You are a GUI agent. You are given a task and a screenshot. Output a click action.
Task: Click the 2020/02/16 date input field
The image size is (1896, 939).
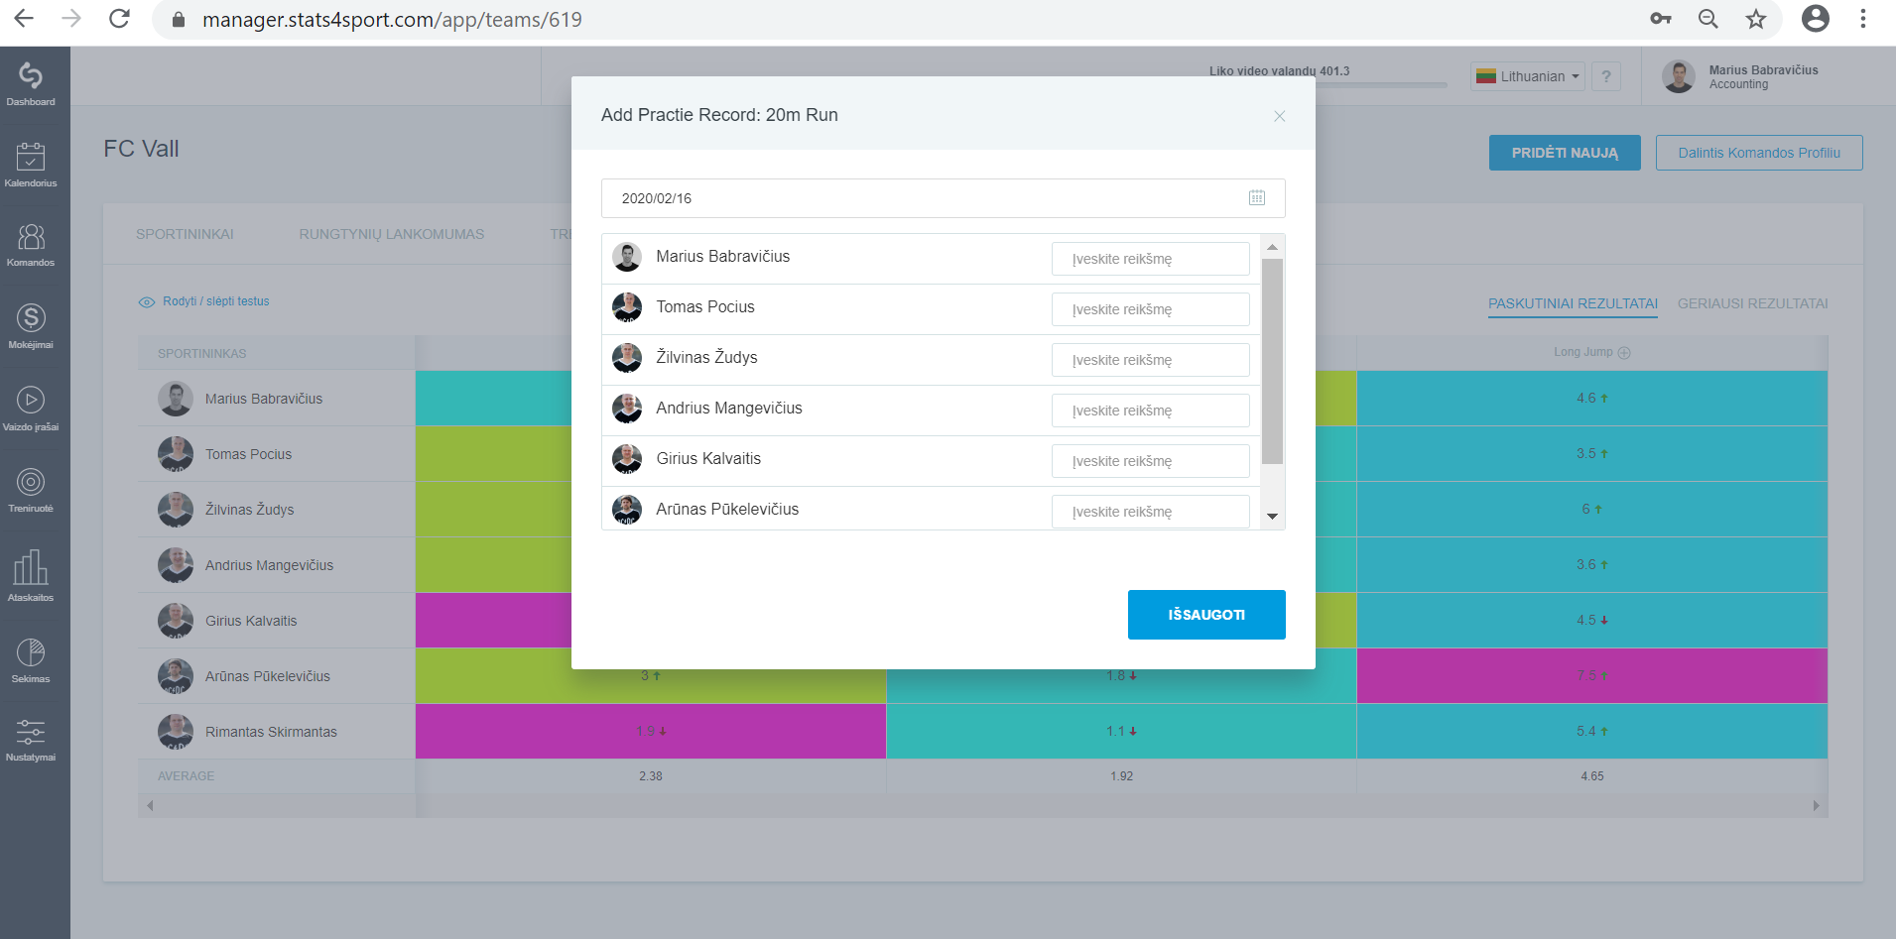pyautogui.click(x=943, y=198)
